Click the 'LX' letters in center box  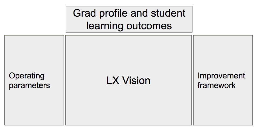pyautogui.click(x=113, y=81)
